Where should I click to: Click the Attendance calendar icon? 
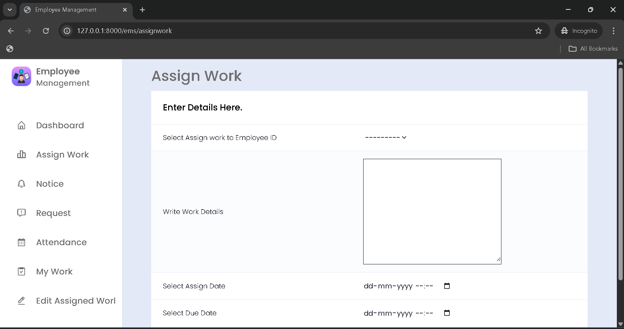coord(21,242)
